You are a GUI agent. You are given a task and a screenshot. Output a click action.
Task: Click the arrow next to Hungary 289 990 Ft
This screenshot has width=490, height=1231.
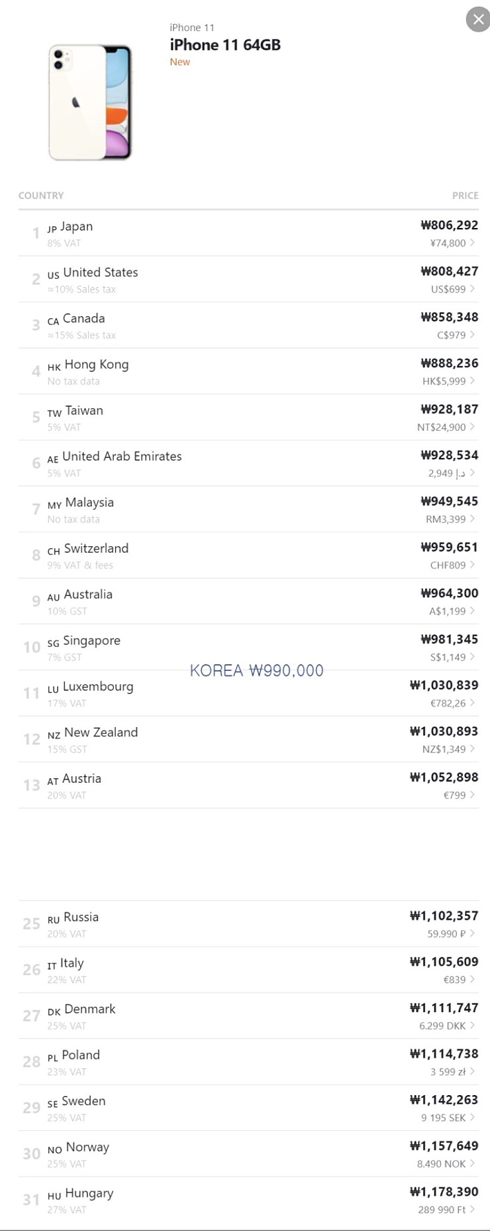pos(472,1209)
